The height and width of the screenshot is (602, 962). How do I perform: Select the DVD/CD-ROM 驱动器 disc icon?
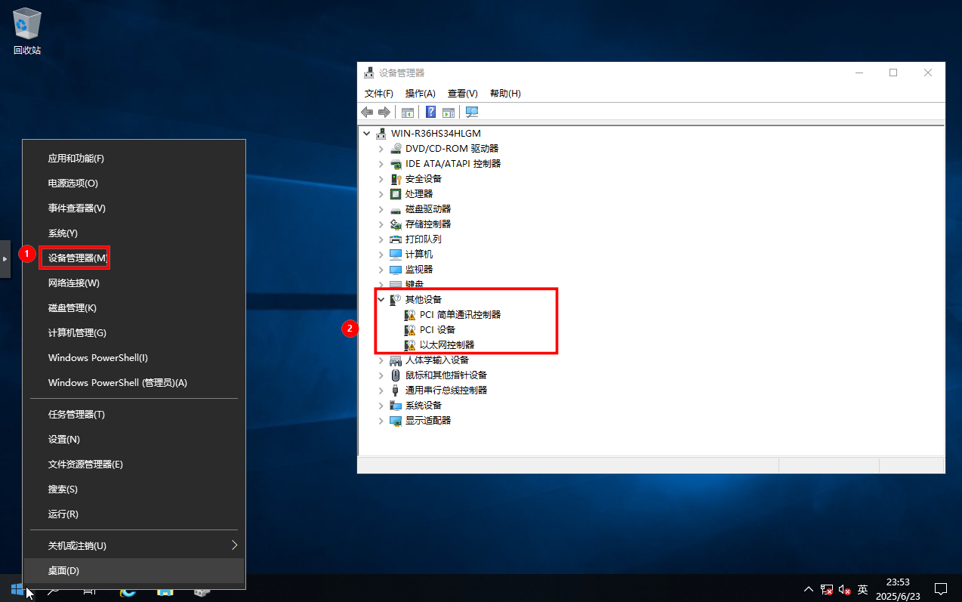pos(396,149)
